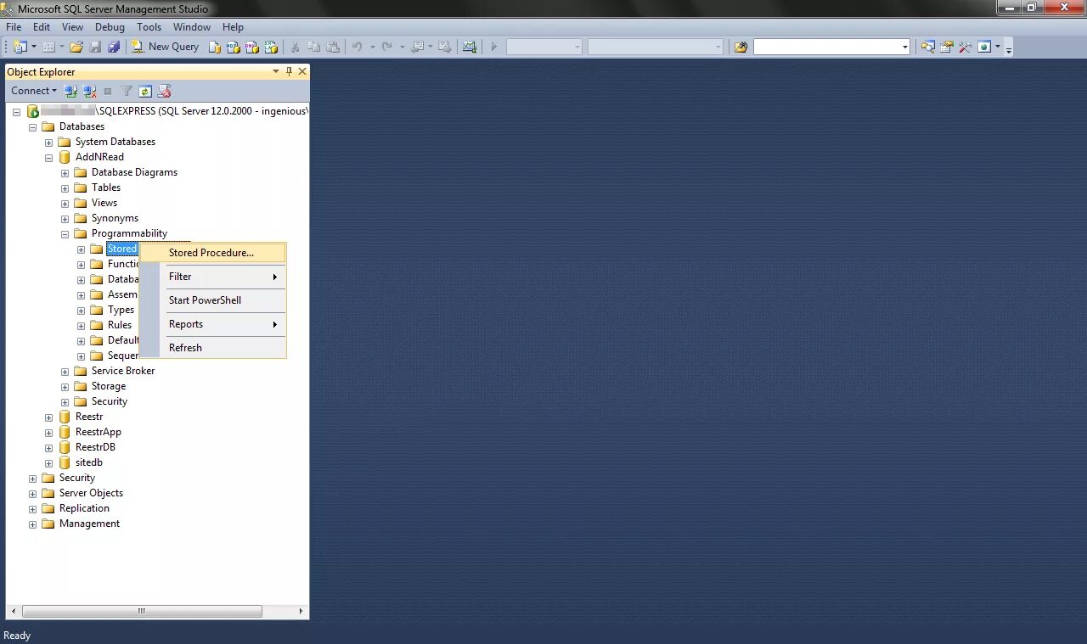Open the Tools menu
Viewport: 1087px width, 644px height.
click(149, 27)
